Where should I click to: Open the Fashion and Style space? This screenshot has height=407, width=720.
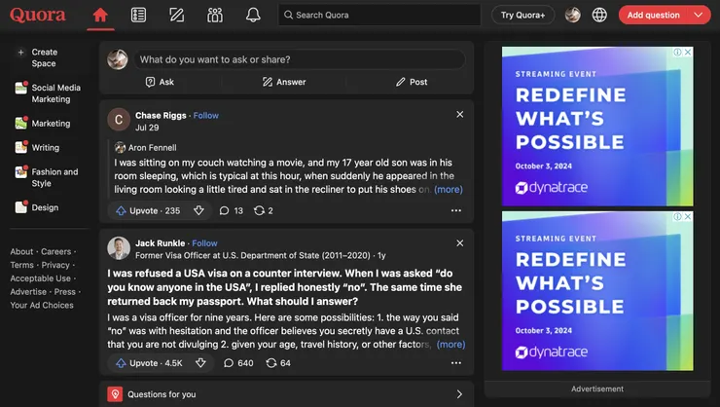pyautogui.click(x=47, y=177)
